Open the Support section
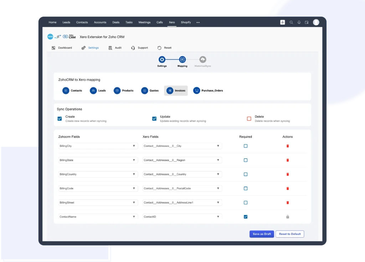The width and height of the screenshot is (365, 262). click(139, 47)
